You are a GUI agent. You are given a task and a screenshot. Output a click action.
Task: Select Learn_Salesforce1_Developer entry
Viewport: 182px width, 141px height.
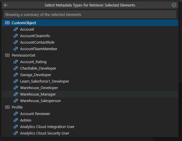[44, 81]
